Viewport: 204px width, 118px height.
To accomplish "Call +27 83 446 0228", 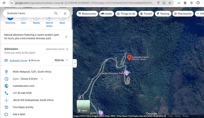I will (x=22, y=93).
